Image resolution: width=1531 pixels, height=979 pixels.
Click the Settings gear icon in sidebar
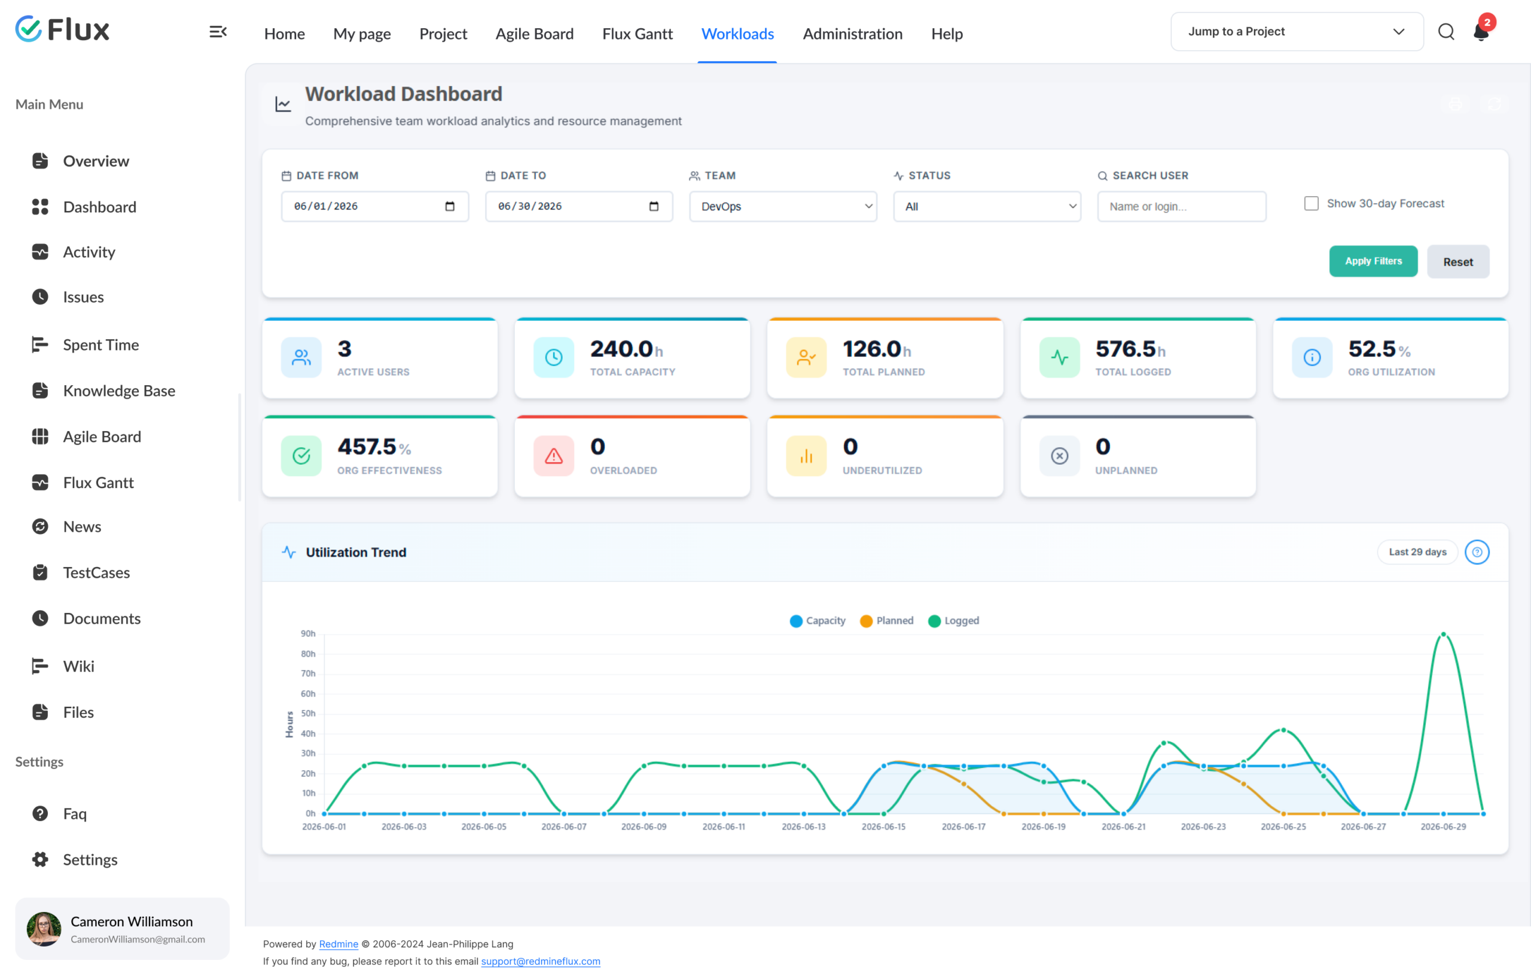click(x=40, y=859)
